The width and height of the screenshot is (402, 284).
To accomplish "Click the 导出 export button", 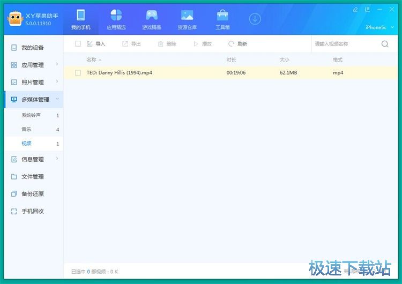I will pos(131,44).
